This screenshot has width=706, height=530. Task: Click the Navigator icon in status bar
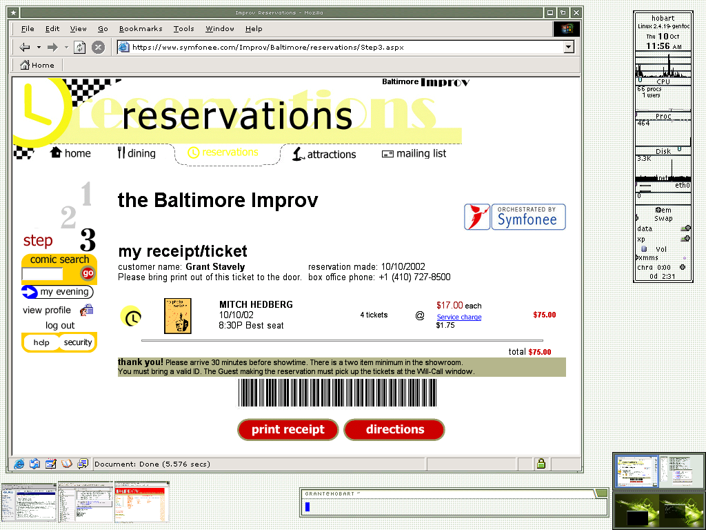click(19, 464)
